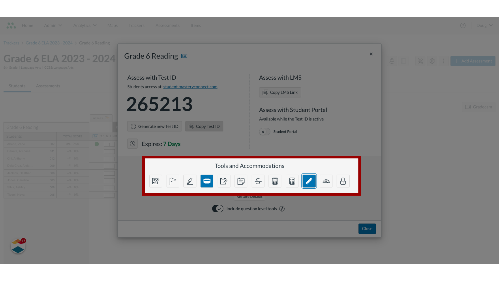Select the lock/secure tool icon
The width and height of the screenshot is (499, 281).
pyautogui.click(x=343, y=181)
